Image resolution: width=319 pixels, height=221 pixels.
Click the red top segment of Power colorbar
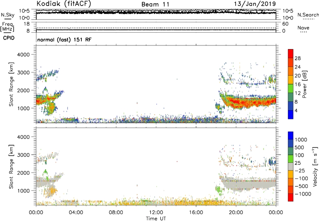(x=291, y=53)
